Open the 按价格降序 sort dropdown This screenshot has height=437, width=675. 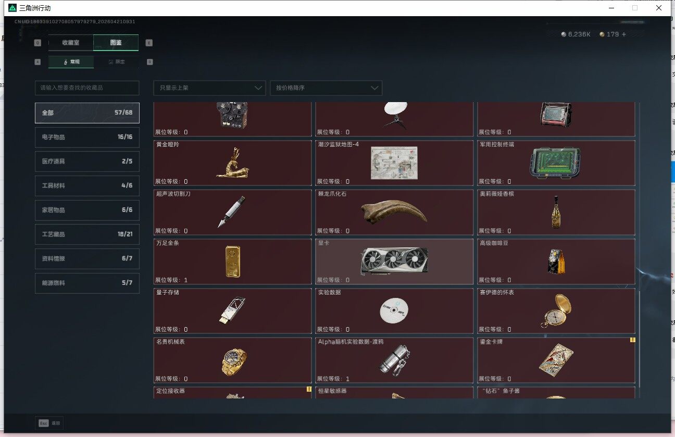click(326, 88)
